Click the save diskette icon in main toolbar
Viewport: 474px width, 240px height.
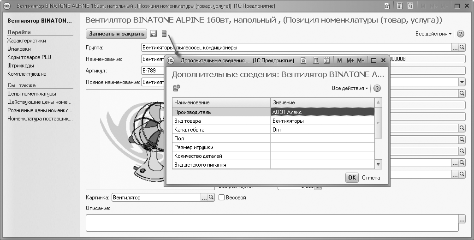tap(154, 34)
